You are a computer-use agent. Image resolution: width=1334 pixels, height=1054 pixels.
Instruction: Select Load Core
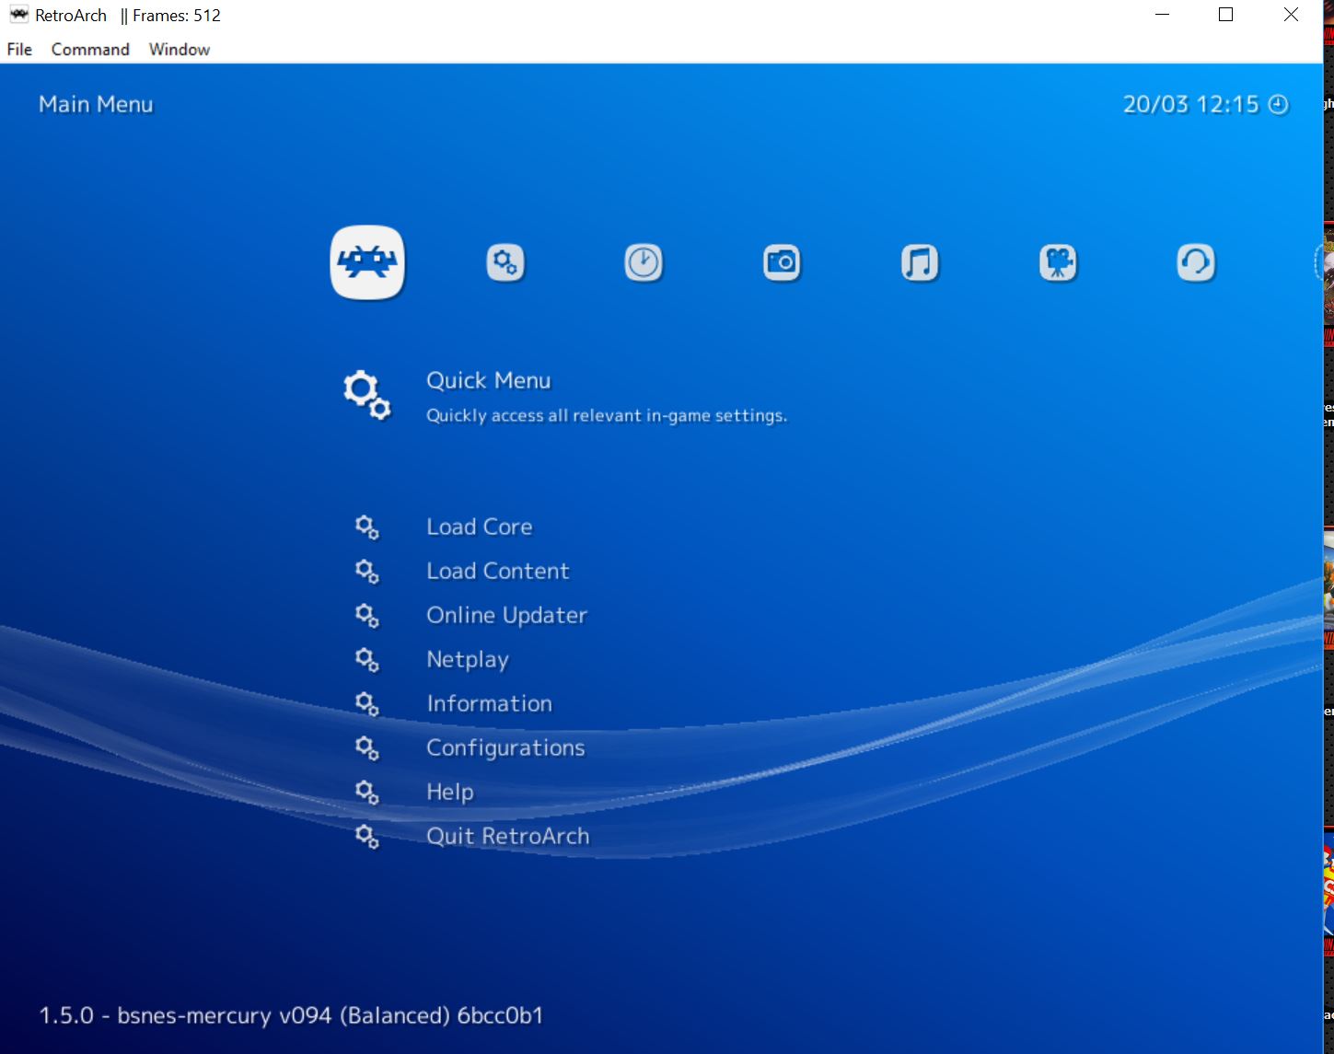click(479, 527)
